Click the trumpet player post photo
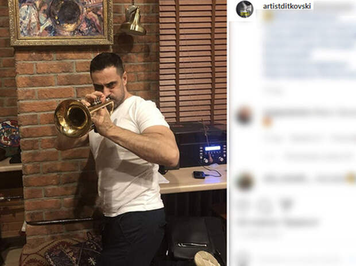The width and height of the screenshot is (356, 266). tap(113, 133)
